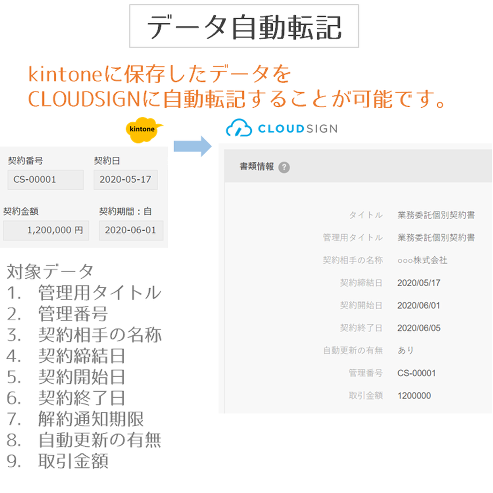This screenshot has width=493, height=493.
Task: Click the 取引金額 value 1200000
Action: tap(414, 396)
